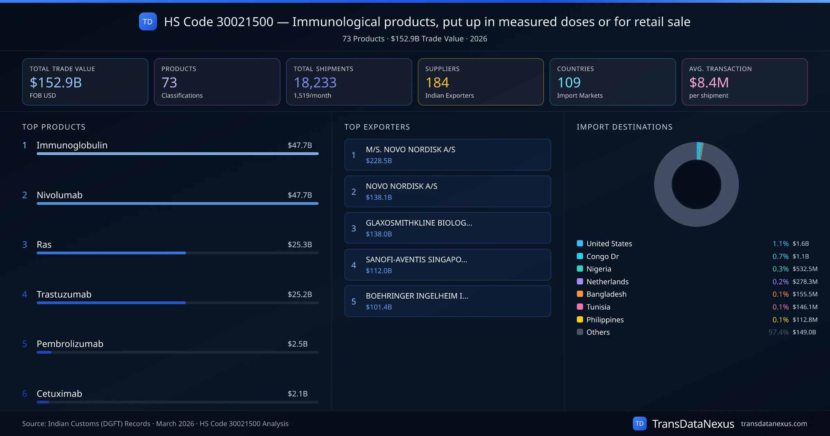Click the Bangladesh orange legend square
This screenshot has width=830, height=436.
click(580, 294)
